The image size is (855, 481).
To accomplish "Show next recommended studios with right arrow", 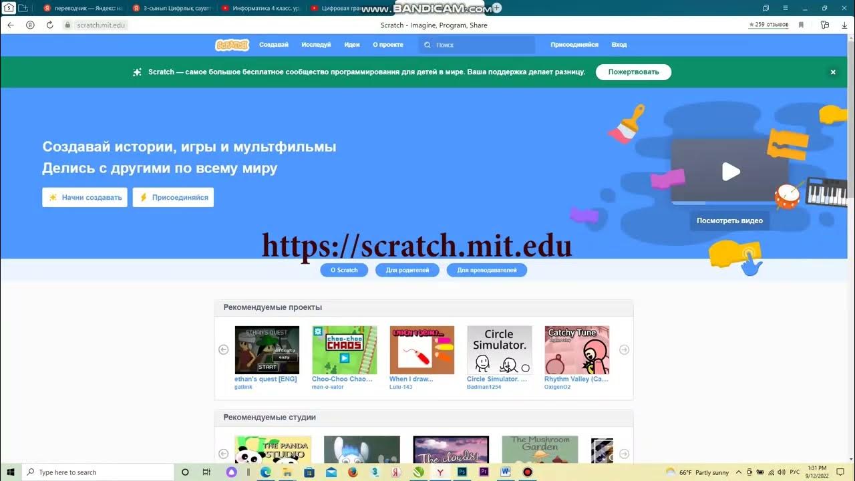I will point(624,454).
